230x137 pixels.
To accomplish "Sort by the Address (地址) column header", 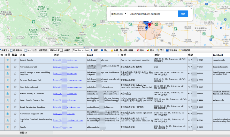I will tap(171, 55).
